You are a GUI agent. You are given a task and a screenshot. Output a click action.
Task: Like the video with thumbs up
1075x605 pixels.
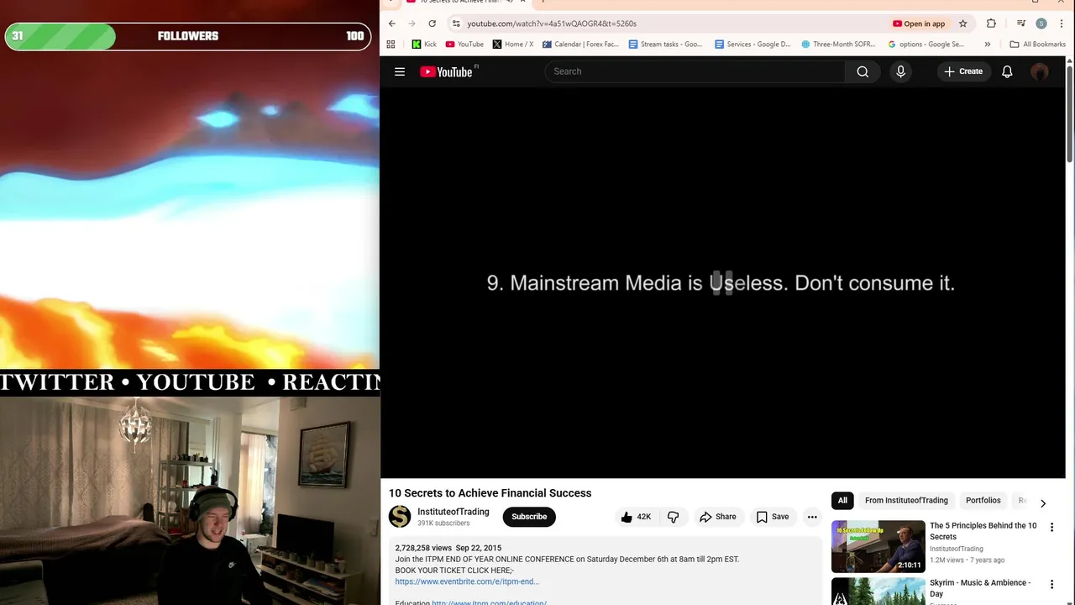[635, 517]
